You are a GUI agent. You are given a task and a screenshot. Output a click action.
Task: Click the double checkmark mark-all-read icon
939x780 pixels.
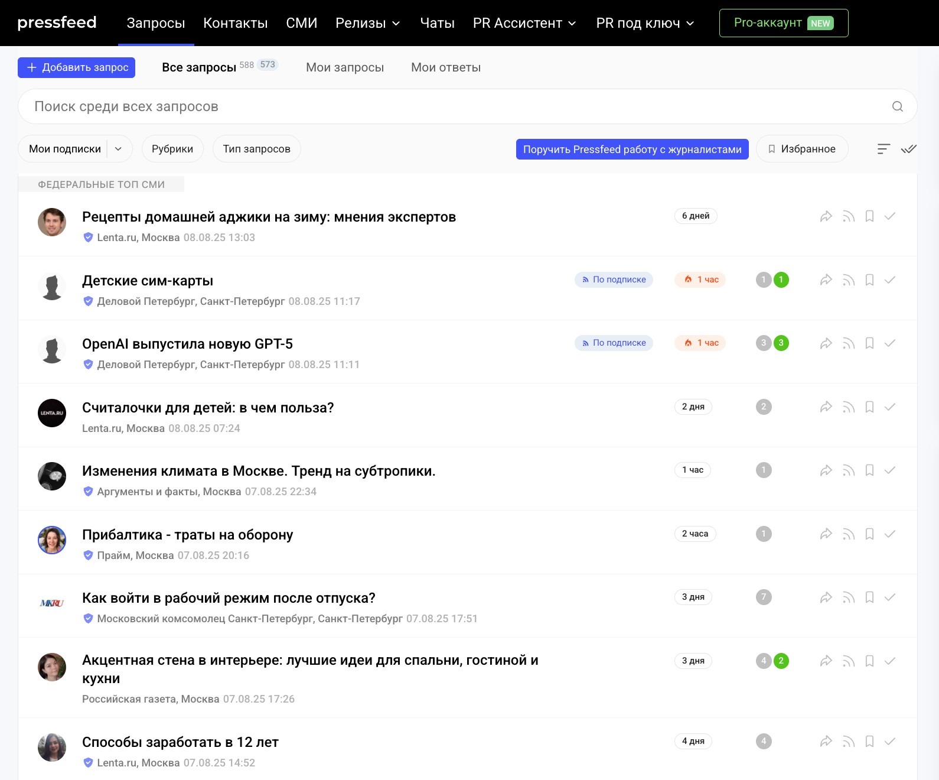tap(908, 149)
